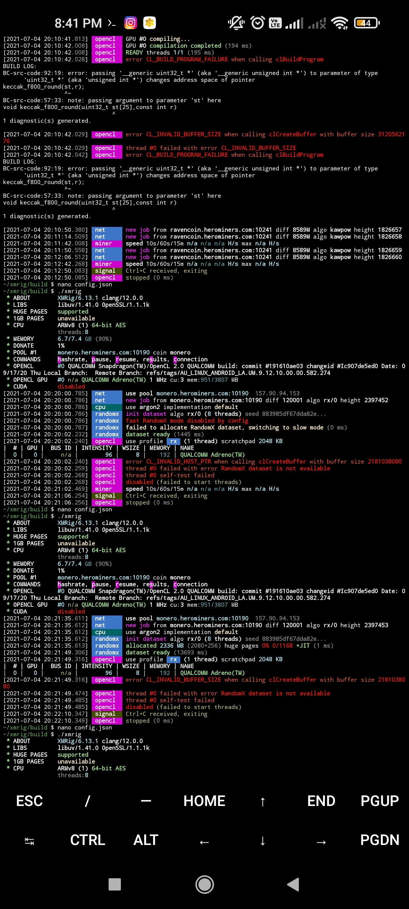This screenshot has height=909, width=409.
Task: Toggle the CTRL modifier key
Action: 87,840
